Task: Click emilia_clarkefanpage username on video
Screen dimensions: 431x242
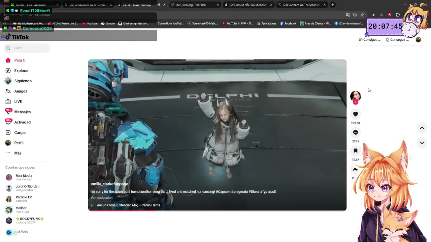Action: pos(109,184)
